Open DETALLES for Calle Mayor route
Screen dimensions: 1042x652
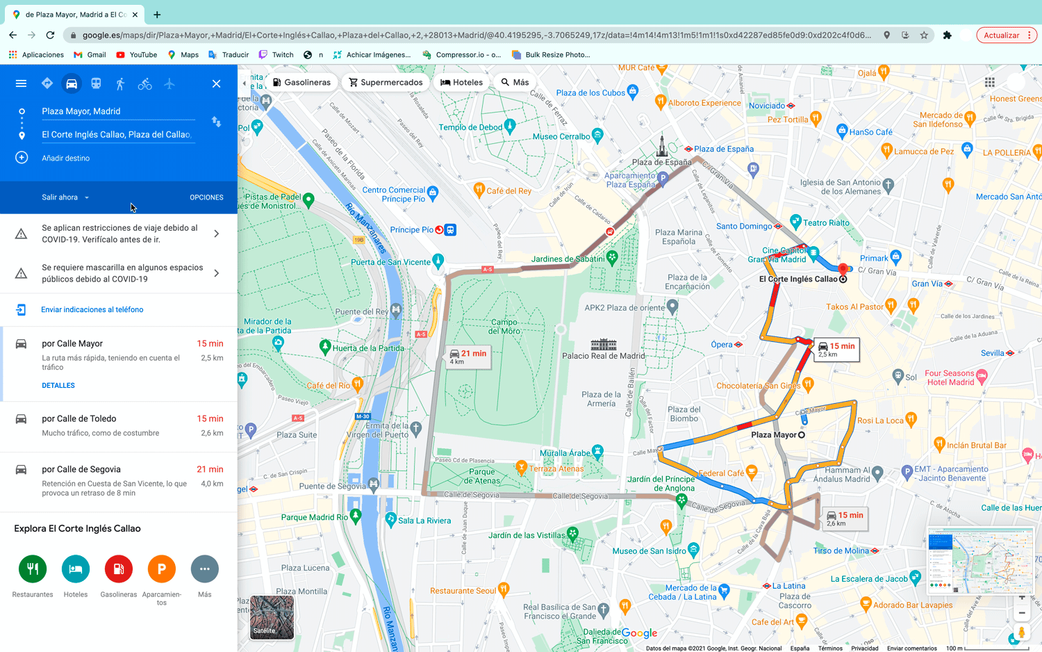(x=58, y=385)
